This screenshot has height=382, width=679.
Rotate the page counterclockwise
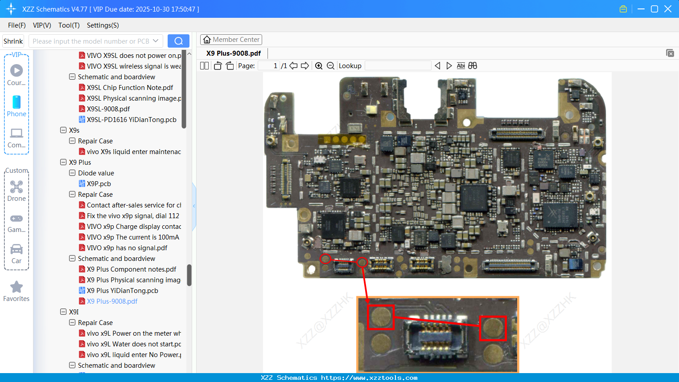[218, 66]
